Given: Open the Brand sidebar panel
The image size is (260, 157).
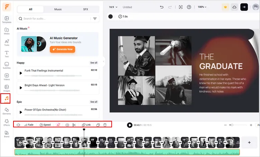Looking at the screenshot, I should coord(7,134).
